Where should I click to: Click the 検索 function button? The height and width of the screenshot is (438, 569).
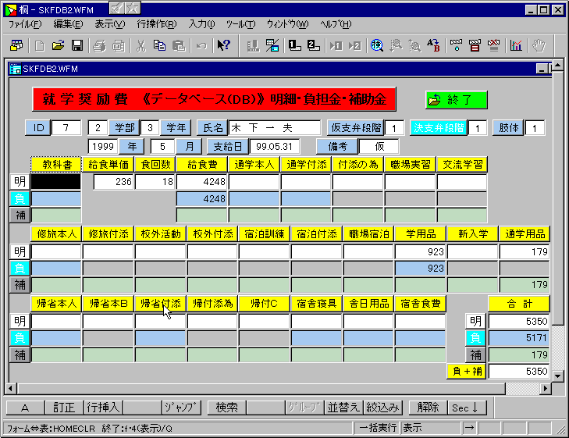(x=227, y=408)
